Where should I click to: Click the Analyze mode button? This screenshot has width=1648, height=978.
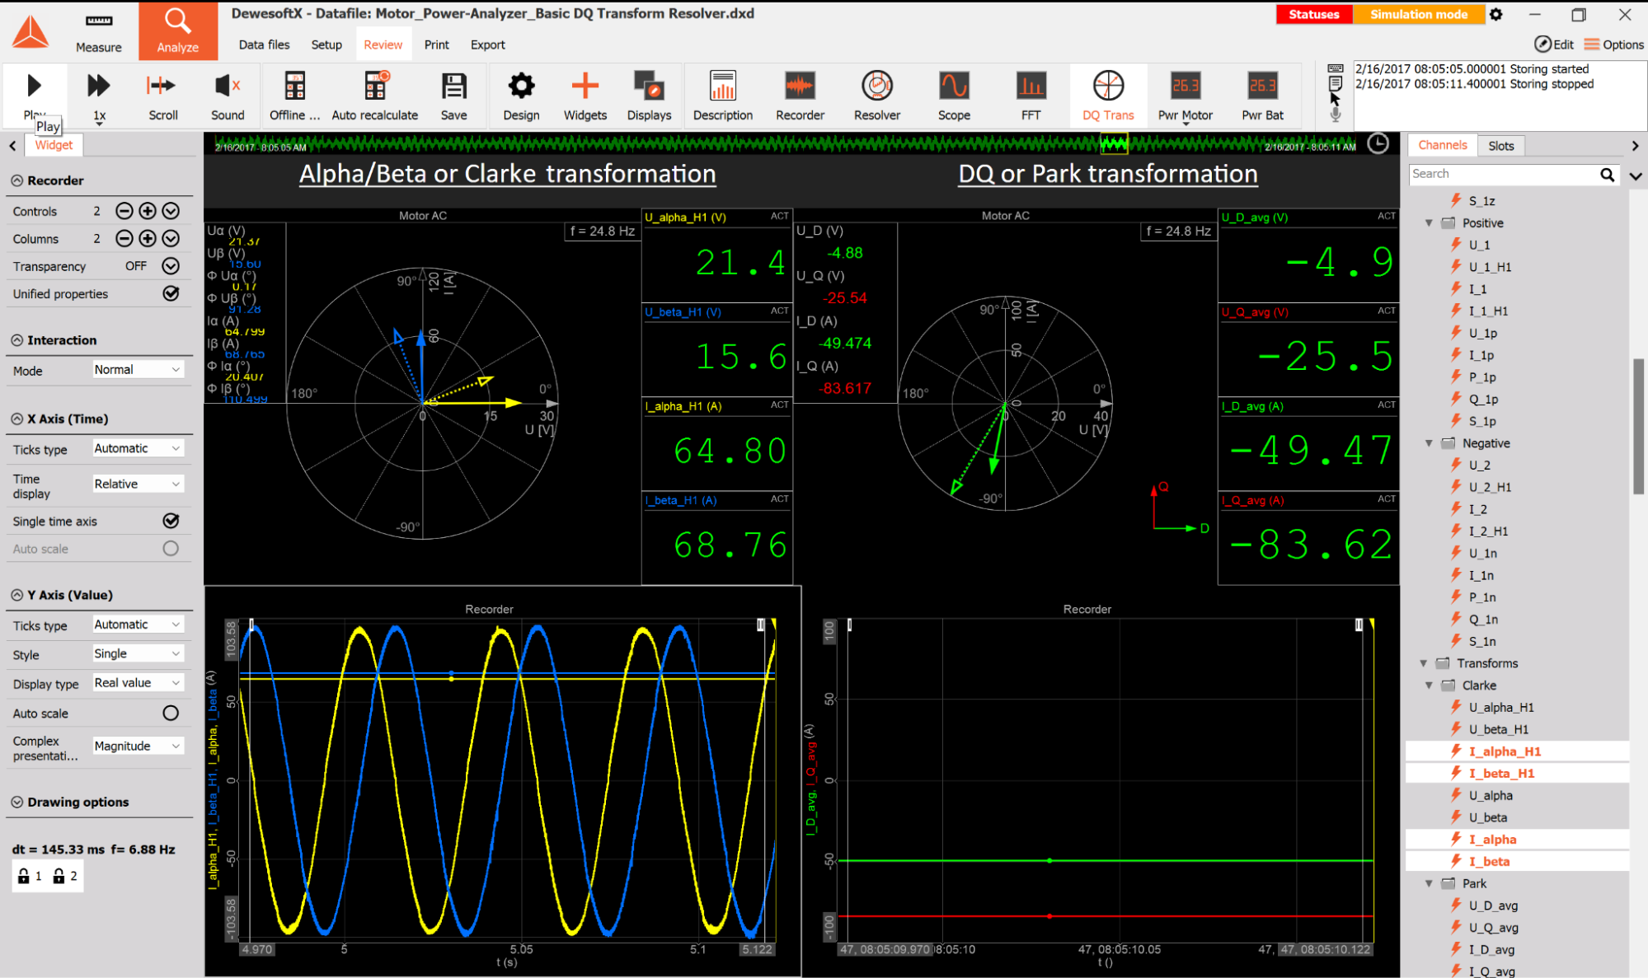(x=177, y=31)
